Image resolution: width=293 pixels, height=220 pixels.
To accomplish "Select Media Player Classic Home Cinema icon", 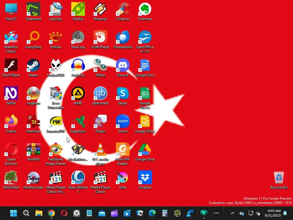I will click(56, 182).
